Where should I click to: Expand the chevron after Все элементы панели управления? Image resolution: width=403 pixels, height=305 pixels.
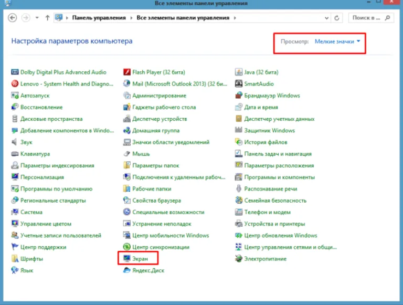click(235, 18)
